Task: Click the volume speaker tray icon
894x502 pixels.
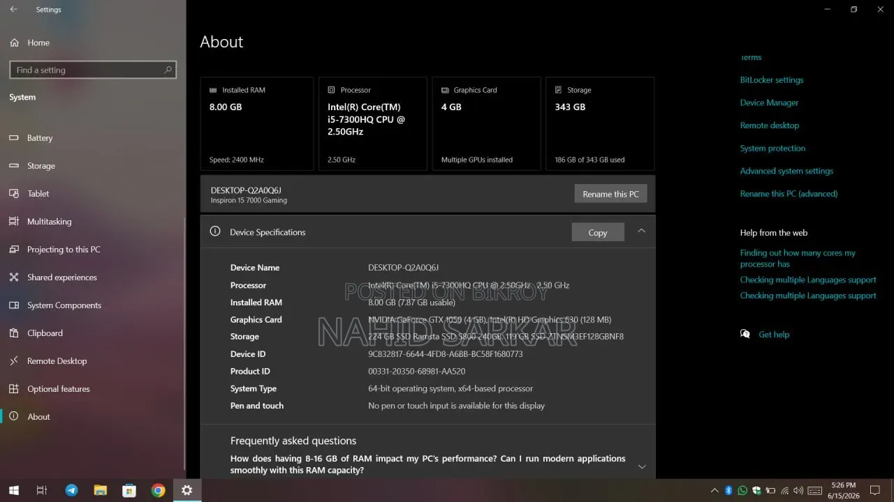Action: coord(799,491)
